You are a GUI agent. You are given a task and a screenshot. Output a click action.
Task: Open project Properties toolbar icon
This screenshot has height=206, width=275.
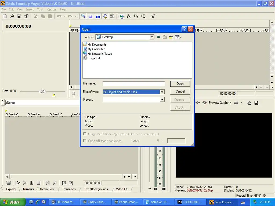26,16
